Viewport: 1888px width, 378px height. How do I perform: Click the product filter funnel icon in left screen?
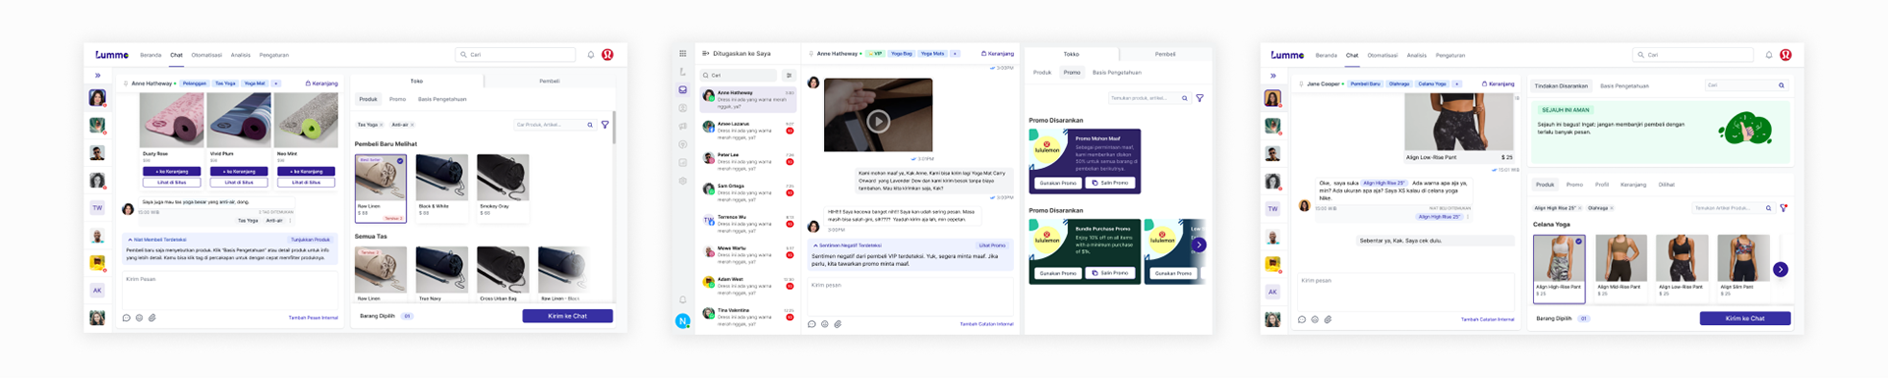pyautogui.click(x=605, y=125)
